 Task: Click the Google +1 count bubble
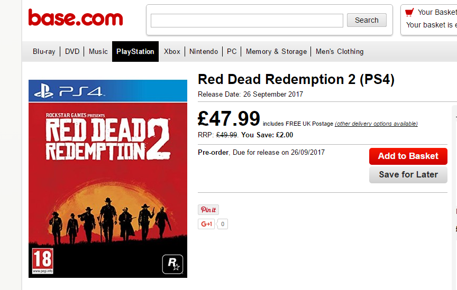pyautogui.click(x=223, y=224)
